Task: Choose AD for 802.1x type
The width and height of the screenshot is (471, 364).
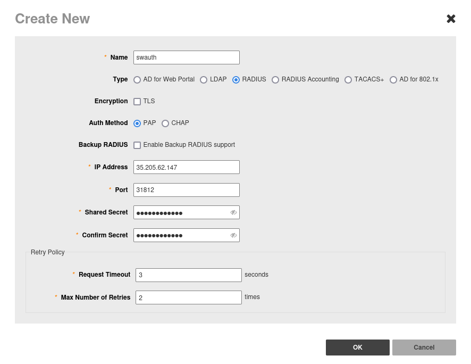Action: [x=393, y=80]
